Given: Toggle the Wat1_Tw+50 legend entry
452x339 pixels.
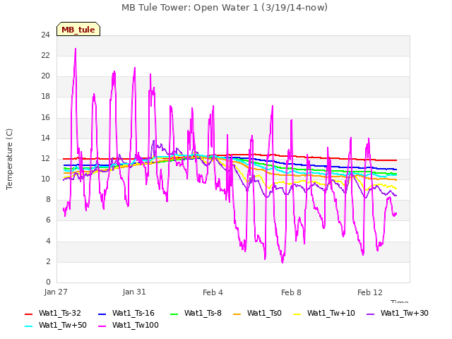Looking at the screenshot, I should [56, 326].
